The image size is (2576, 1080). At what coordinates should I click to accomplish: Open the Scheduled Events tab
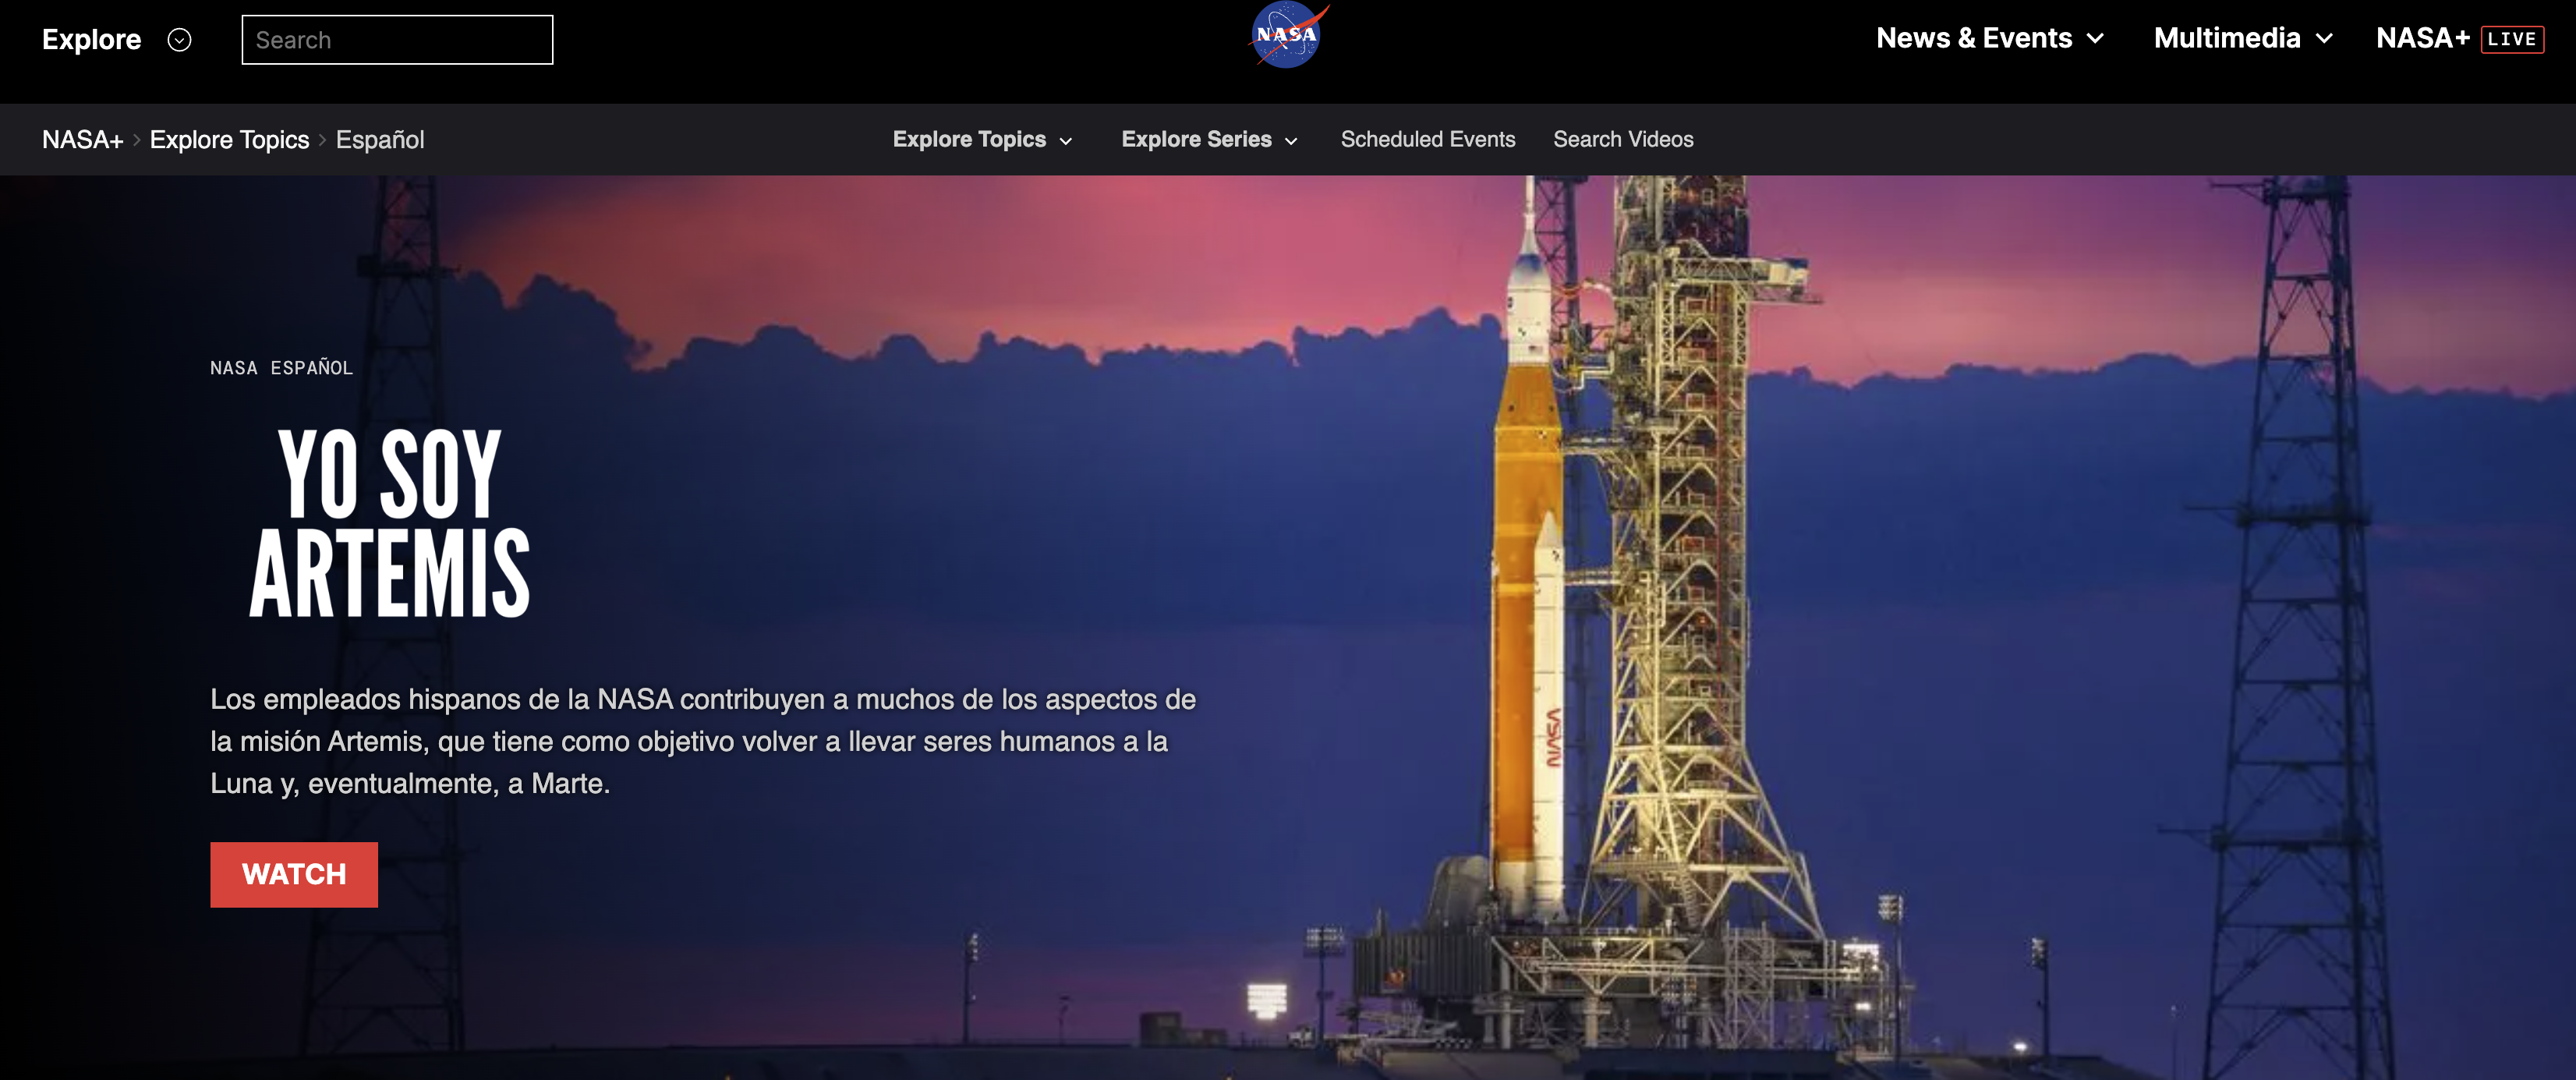[x=1427, y=140]
